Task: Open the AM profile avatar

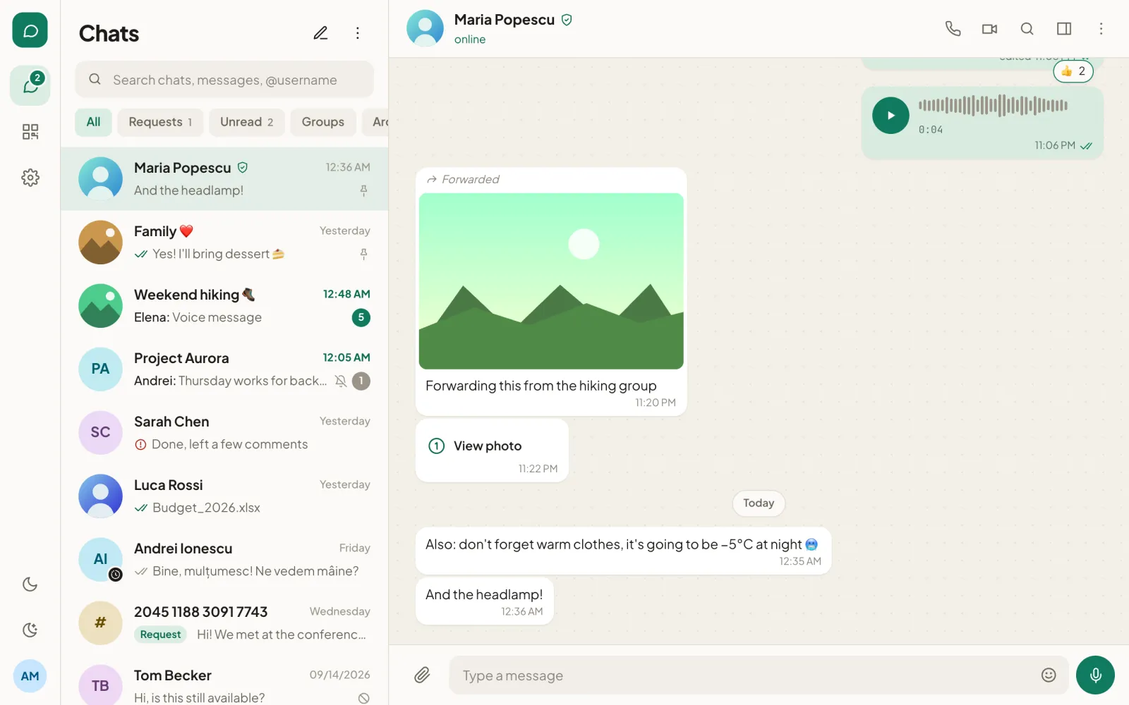Action: pyautogui.click(x=30, y=676)
